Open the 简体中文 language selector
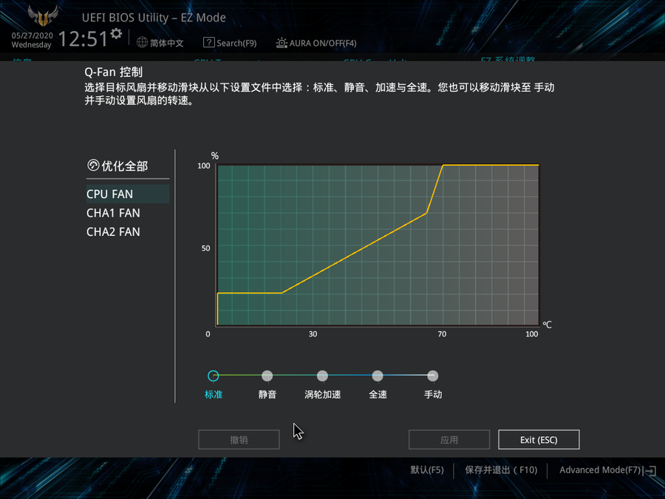665x499 pixels. 166,43
